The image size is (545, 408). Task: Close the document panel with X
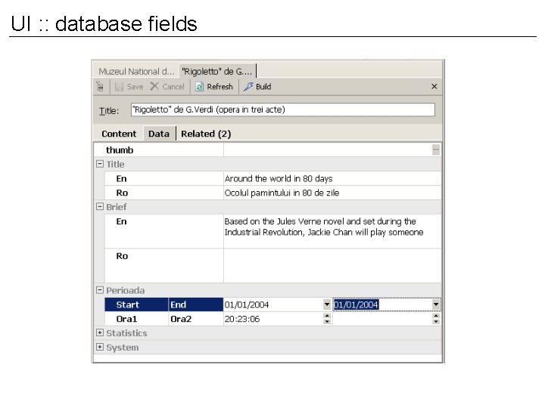click(434, 86)
